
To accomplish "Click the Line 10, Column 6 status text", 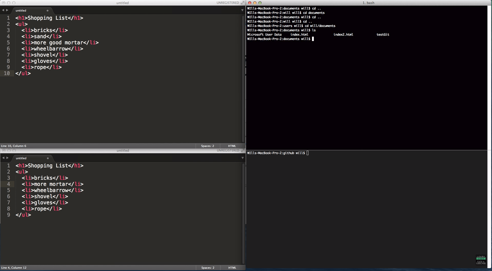I will 14,146.
